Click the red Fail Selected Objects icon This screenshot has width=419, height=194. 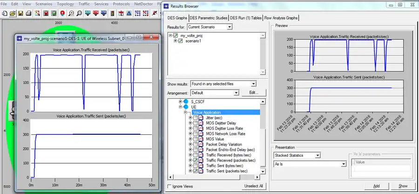[x=46, y=13]
